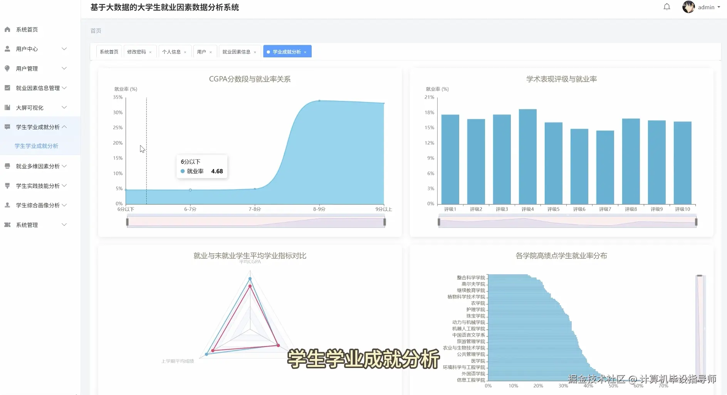The width and height of the screenshot is (727, 395).
Task: Click 各学院高绩点学生就业率分布 title
Action: (x=561, y=256)
